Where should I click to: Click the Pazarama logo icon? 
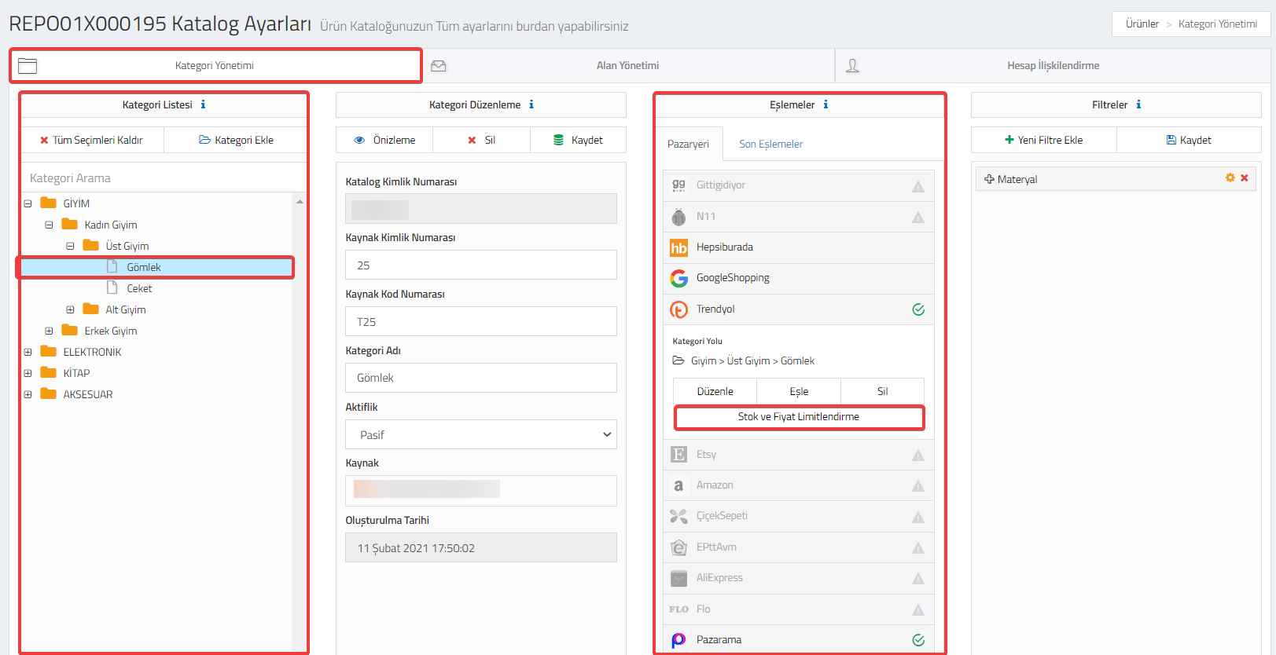point(678,640)
